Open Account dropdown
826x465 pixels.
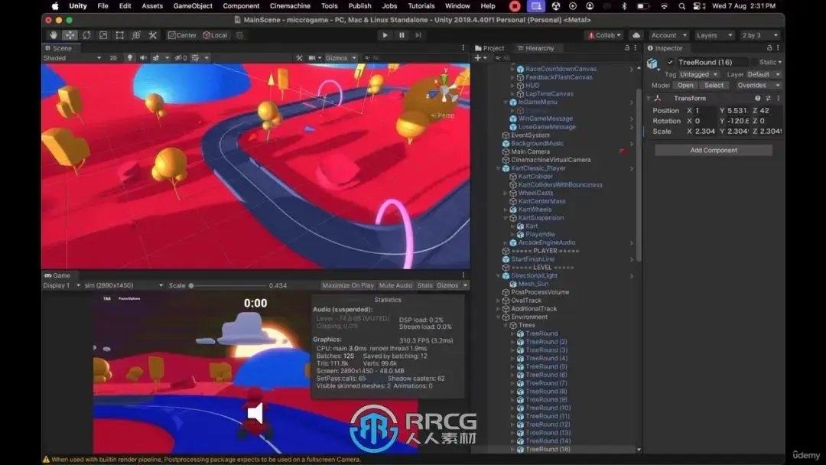click(x=668, y=35)
